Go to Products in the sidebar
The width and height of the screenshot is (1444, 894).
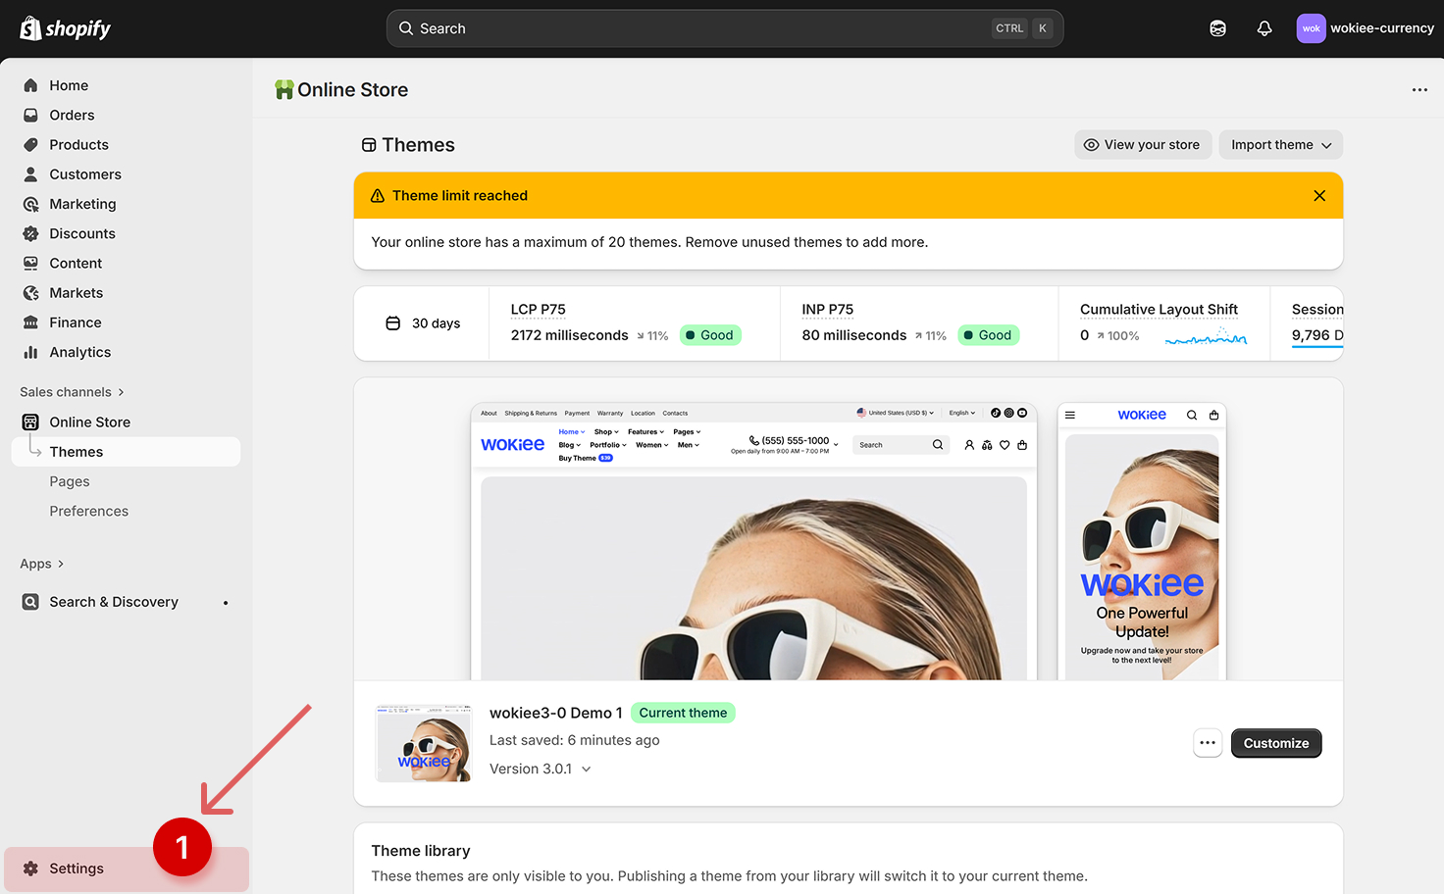pyautogui.click(x=78, y=145)
